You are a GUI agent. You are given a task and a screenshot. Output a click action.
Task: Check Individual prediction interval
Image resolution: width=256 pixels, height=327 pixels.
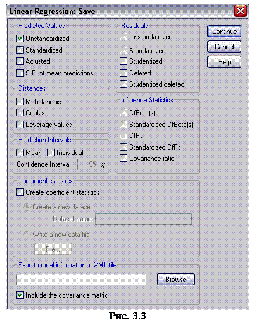[x=51, y=153]
